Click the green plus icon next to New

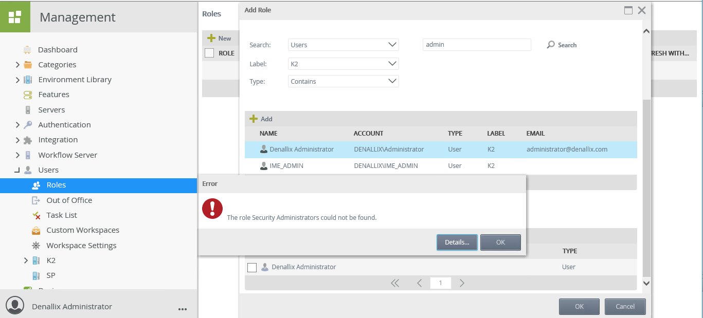click(x=211, y=38)
